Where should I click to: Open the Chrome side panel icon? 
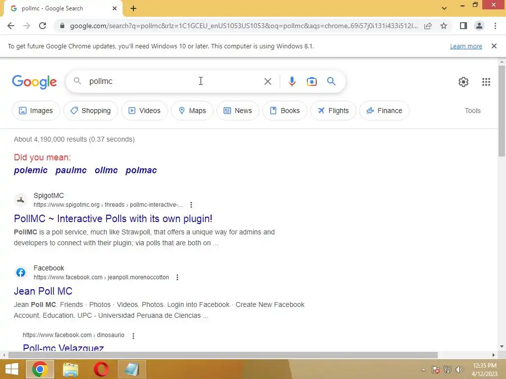[464, 26]
